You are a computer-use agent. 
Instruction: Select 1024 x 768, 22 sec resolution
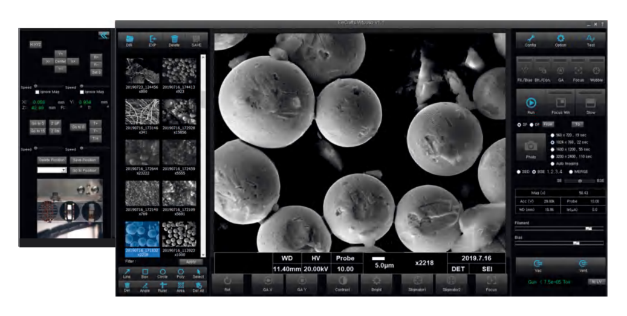[x=553, y=142]
